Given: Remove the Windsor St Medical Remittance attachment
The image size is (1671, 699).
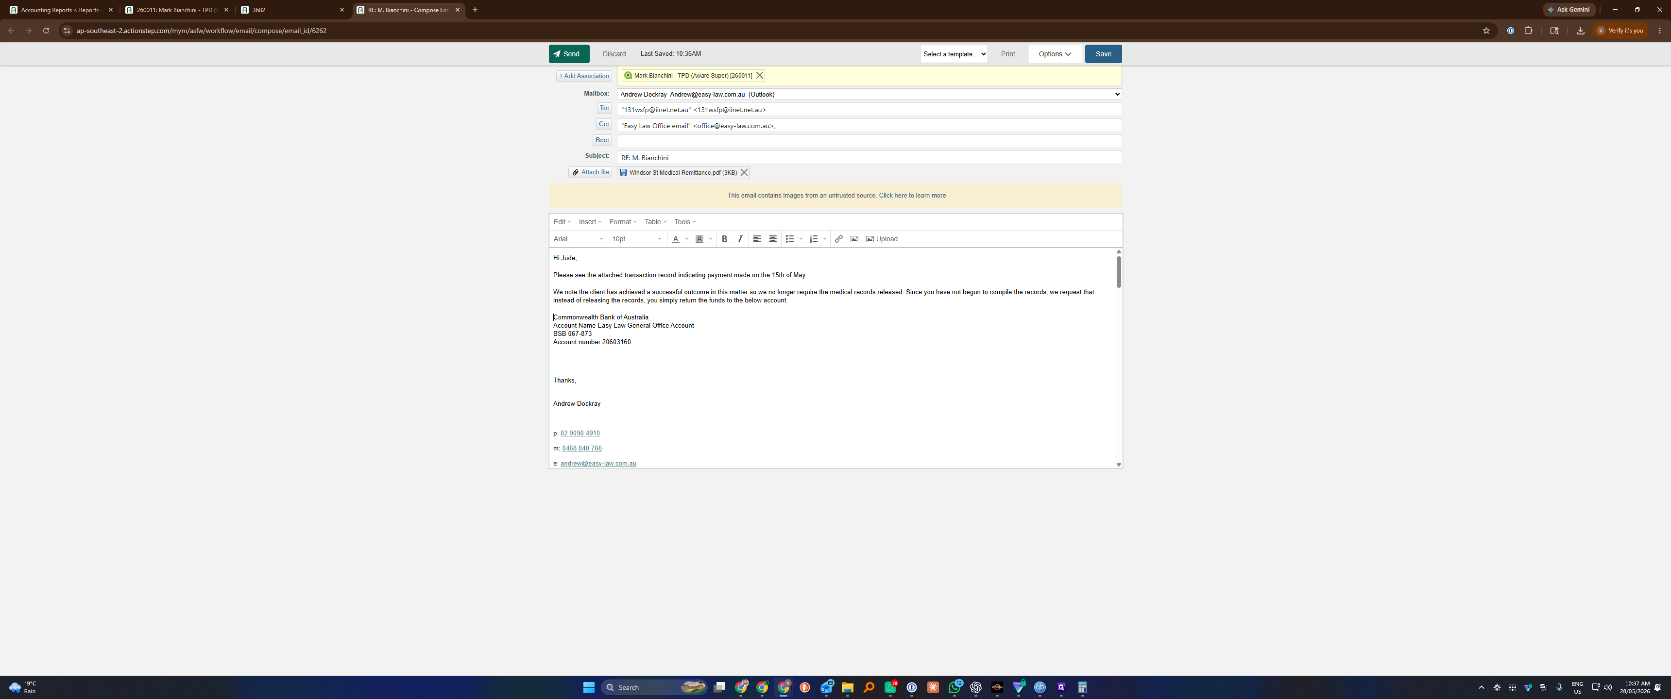Looking at the screenshot, I should coord(744,172).
